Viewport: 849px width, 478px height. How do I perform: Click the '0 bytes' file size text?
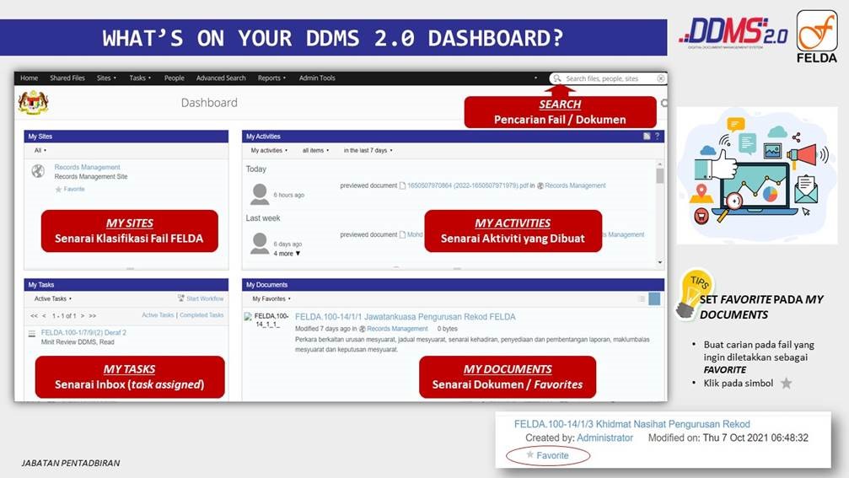447,329
